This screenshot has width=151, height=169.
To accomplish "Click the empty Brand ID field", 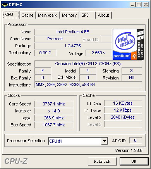I will pos(106,39).
